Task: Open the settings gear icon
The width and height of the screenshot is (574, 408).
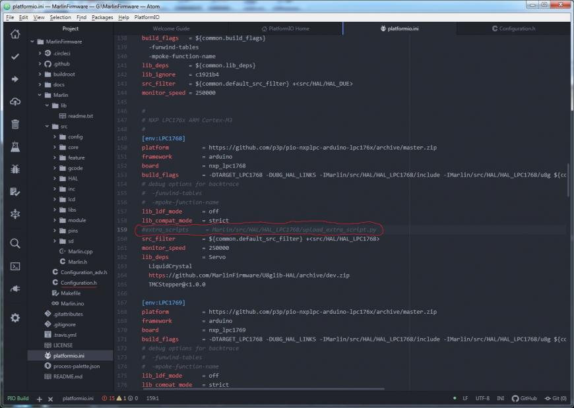Action: click(x=15, y=318)
